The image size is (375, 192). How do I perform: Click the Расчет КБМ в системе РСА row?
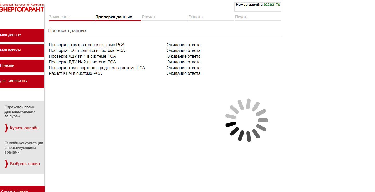click(75, 74)
